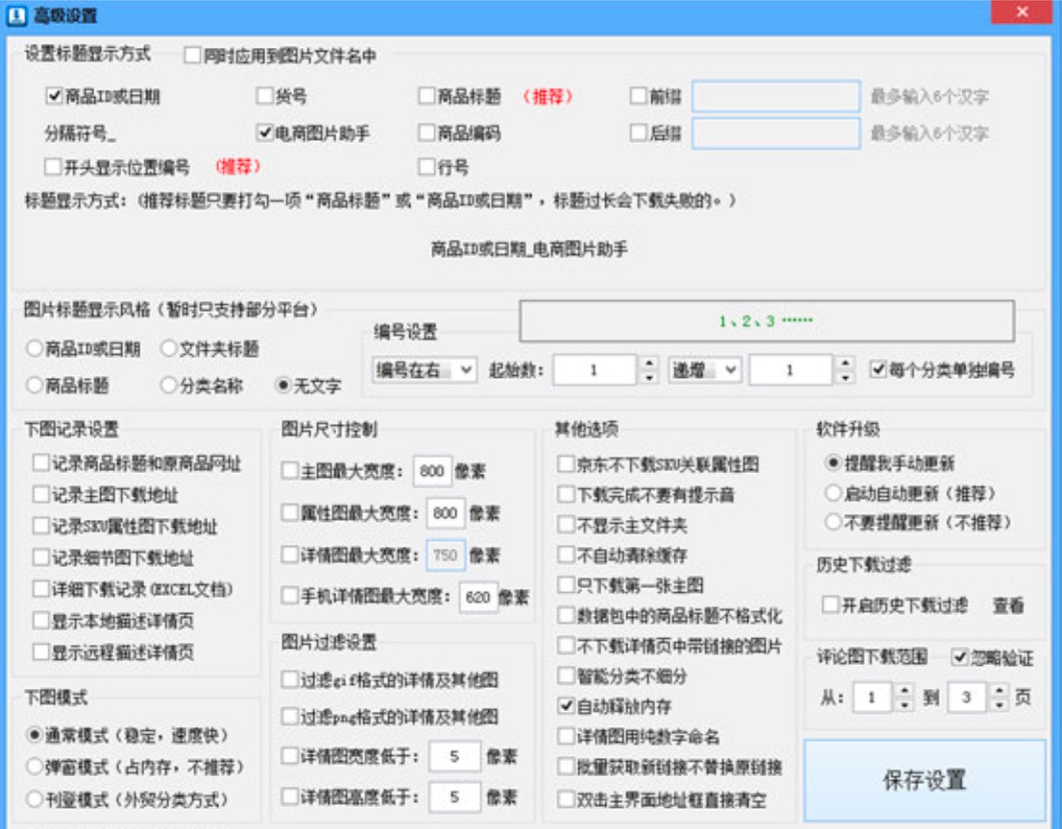Enable 开启历史下载过滤 checkbox

click(x=831, y=605)
